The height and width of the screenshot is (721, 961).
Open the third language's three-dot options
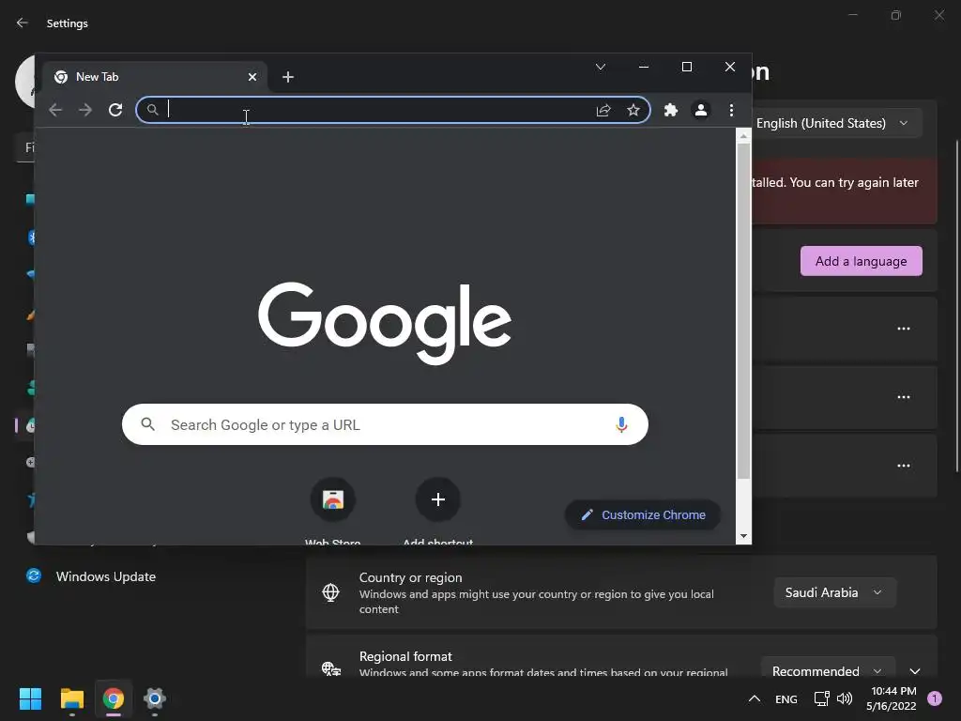pos(904,466)
